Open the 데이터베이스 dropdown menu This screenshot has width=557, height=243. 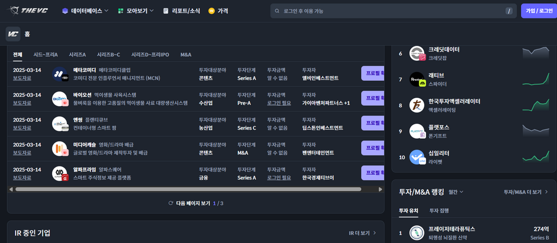click(85, 11)
